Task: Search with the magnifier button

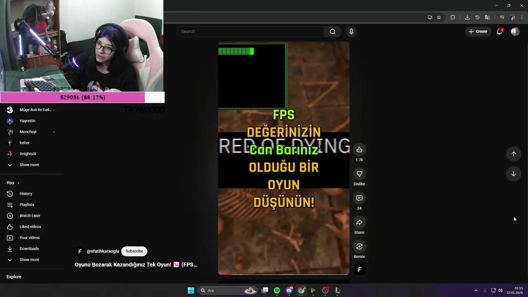Action: (x=333, y=32)
